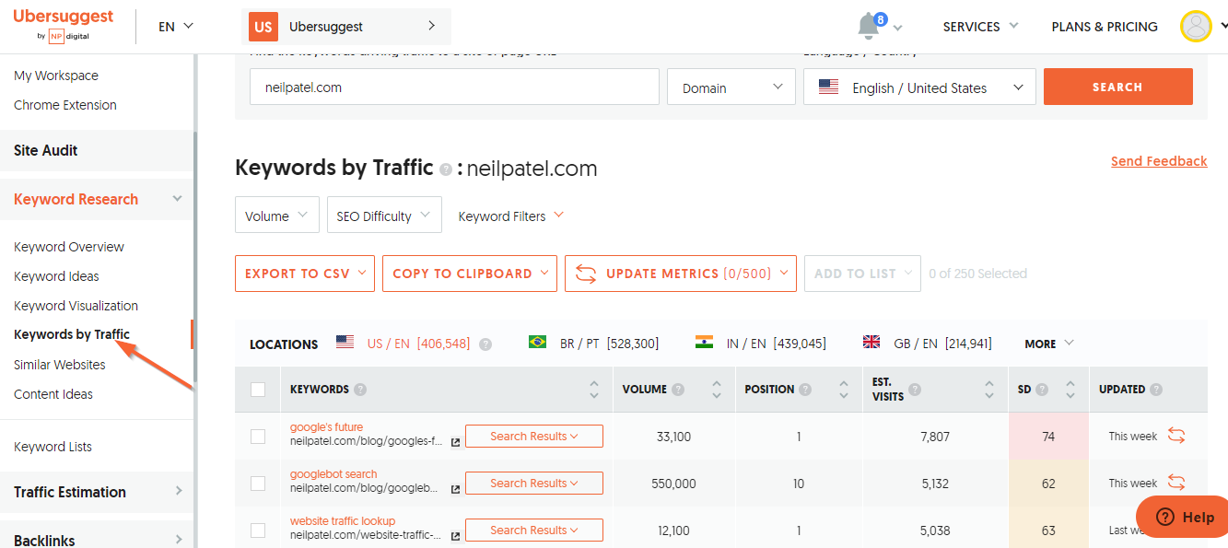Open Chrome Extension in sidebar
This screenshot has width=1228, height=548.
(x=65, y=105)
